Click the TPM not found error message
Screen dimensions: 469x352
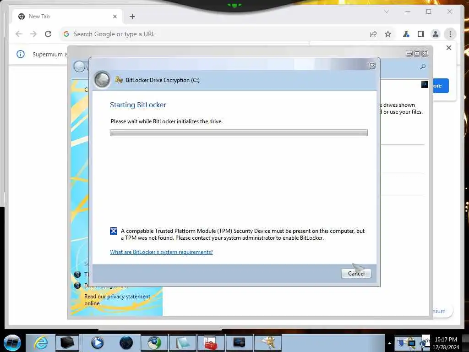tap(243, 234)
